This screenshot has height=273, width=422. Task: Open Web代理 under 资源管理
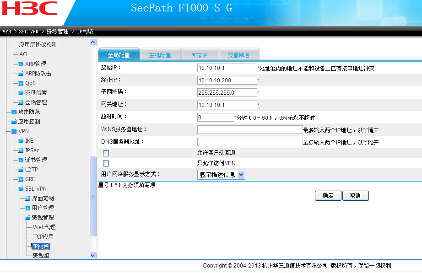click(x=44, y=227)
